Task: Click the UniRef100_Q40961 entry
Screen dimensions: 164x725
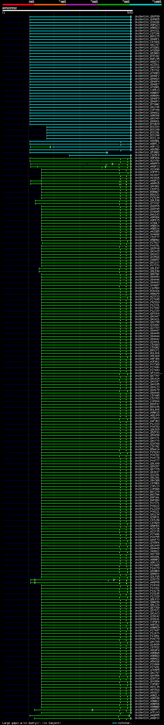Action: pos(147,186)
